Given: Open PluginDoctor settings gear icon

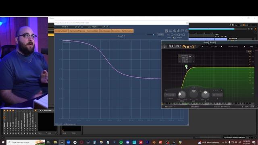Looking at the screenshot, I should [187, 31].
